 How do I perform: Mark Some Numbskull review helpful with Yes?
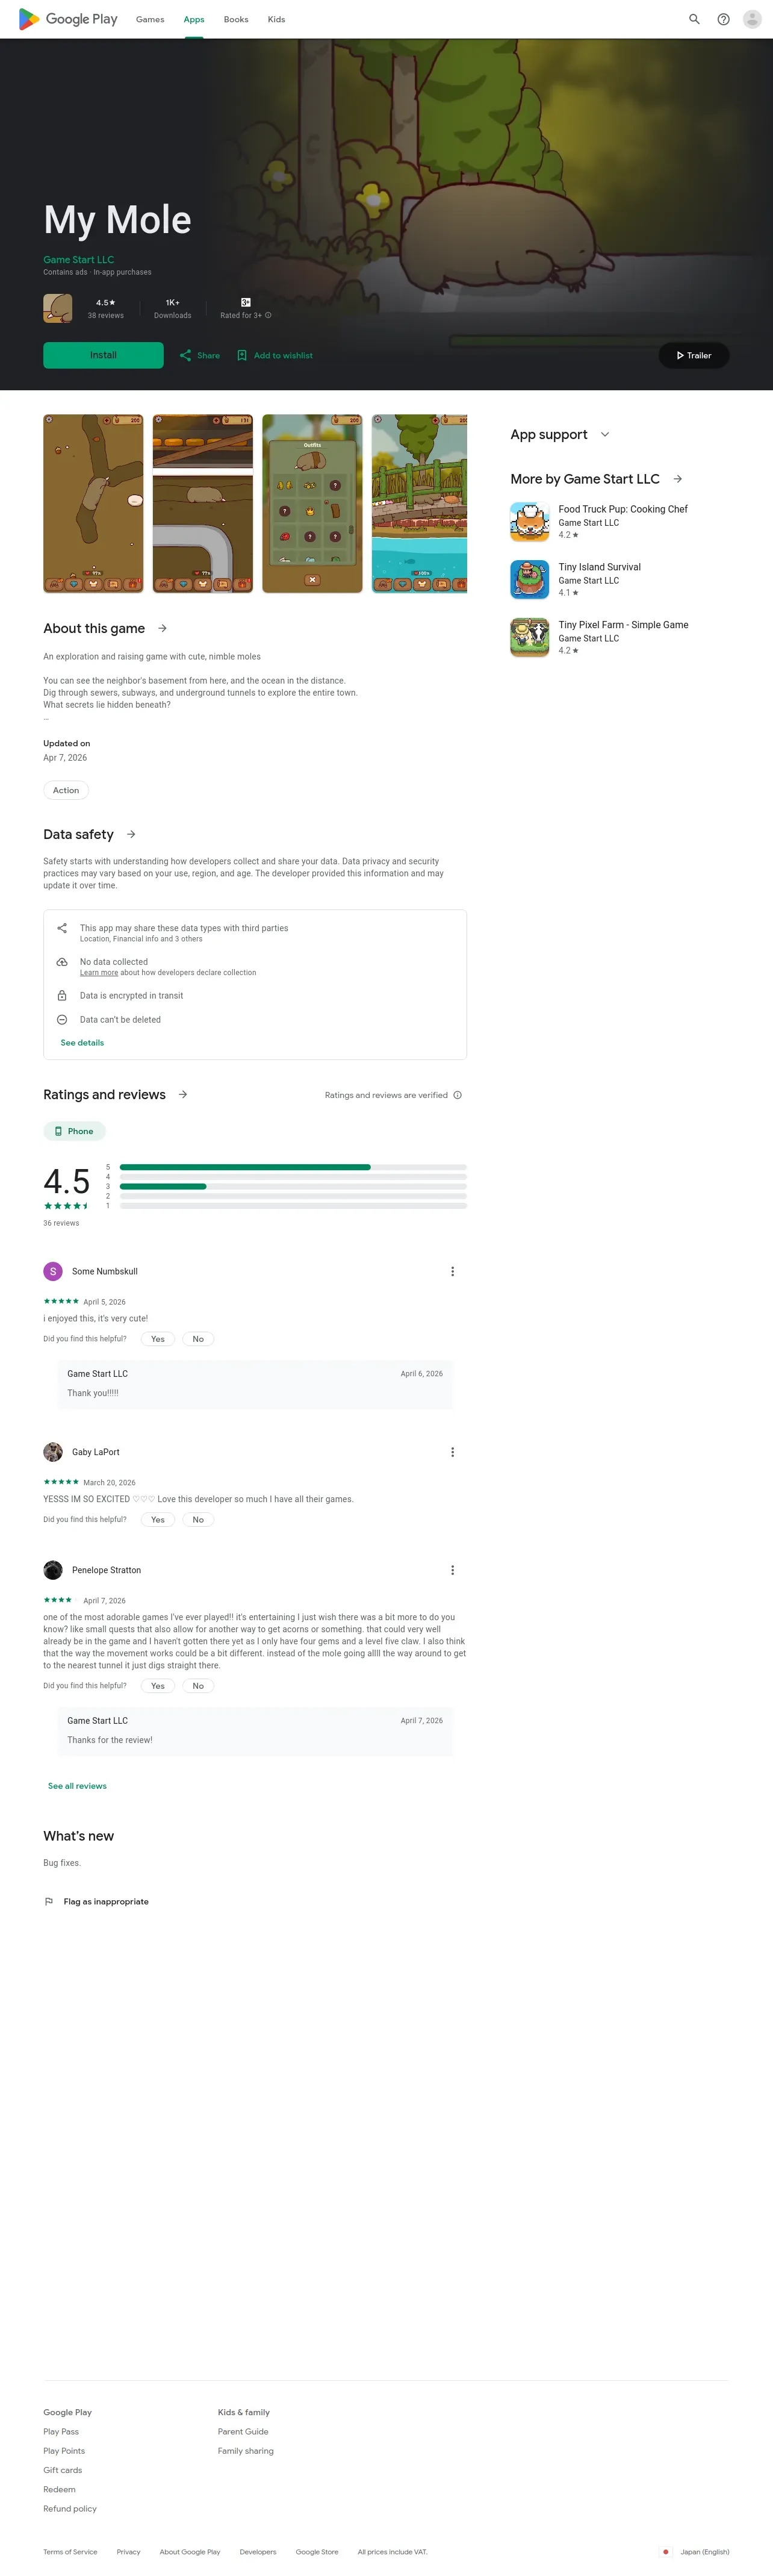click(x=158, y=1338)
